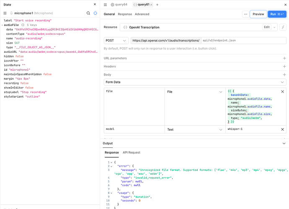
Task: Click the endpoint path input field
Action: pyautogui.click(x=244, y=41)
